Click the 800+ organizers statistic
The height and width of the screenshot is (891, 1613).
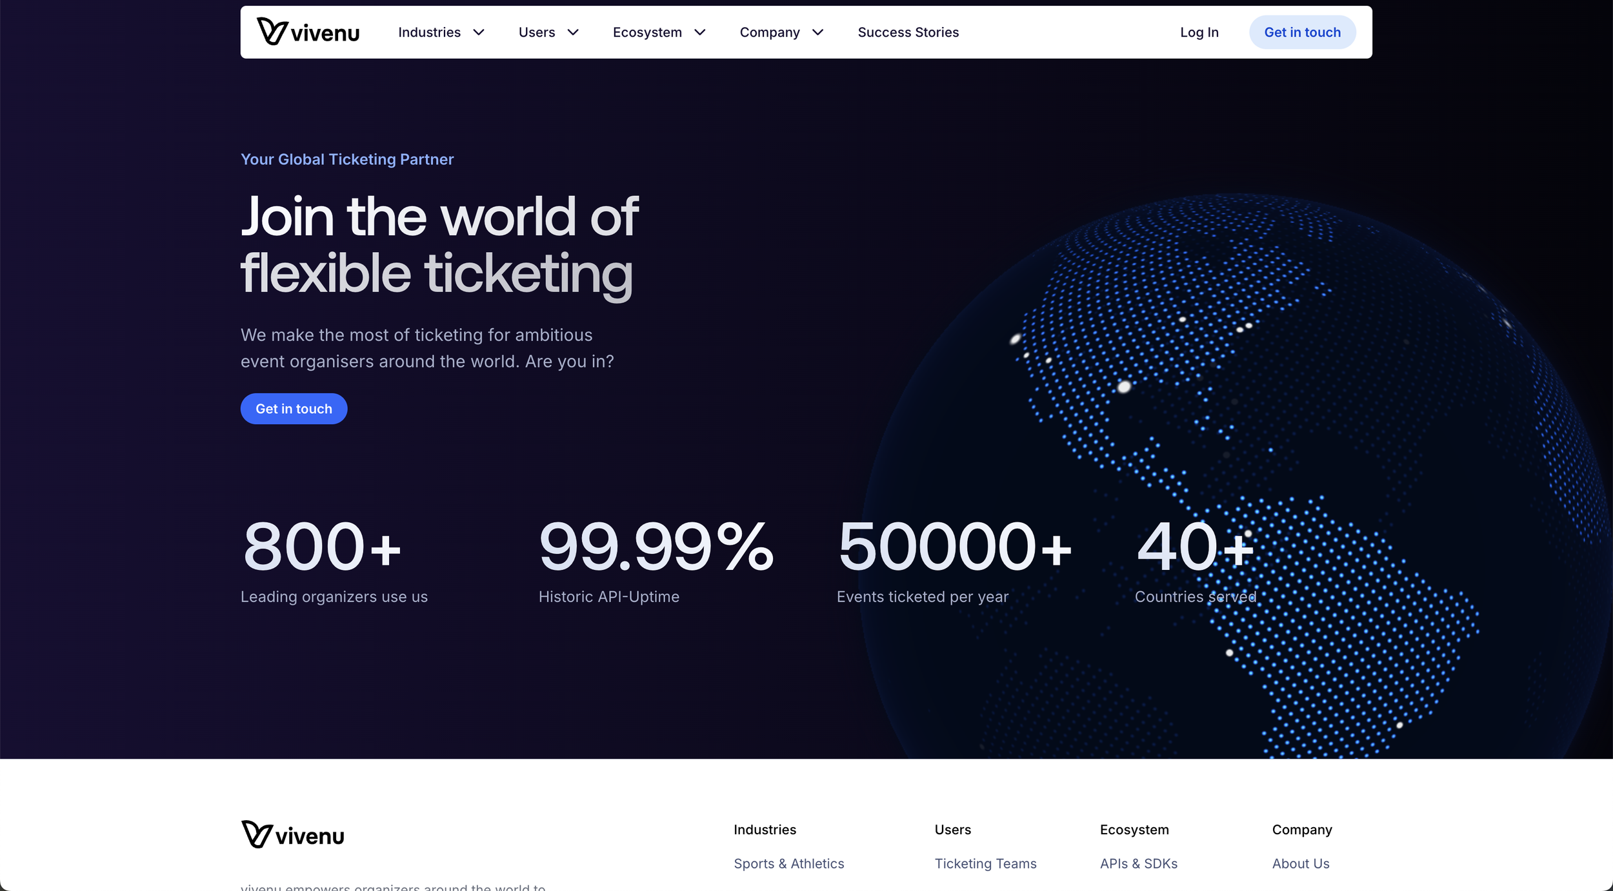point(322,547)
